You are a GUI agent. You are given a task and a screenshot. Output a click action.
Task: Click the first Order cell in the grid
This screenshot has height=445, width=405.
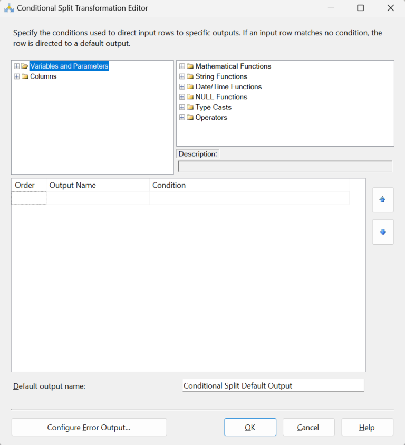tap(28, 197)
